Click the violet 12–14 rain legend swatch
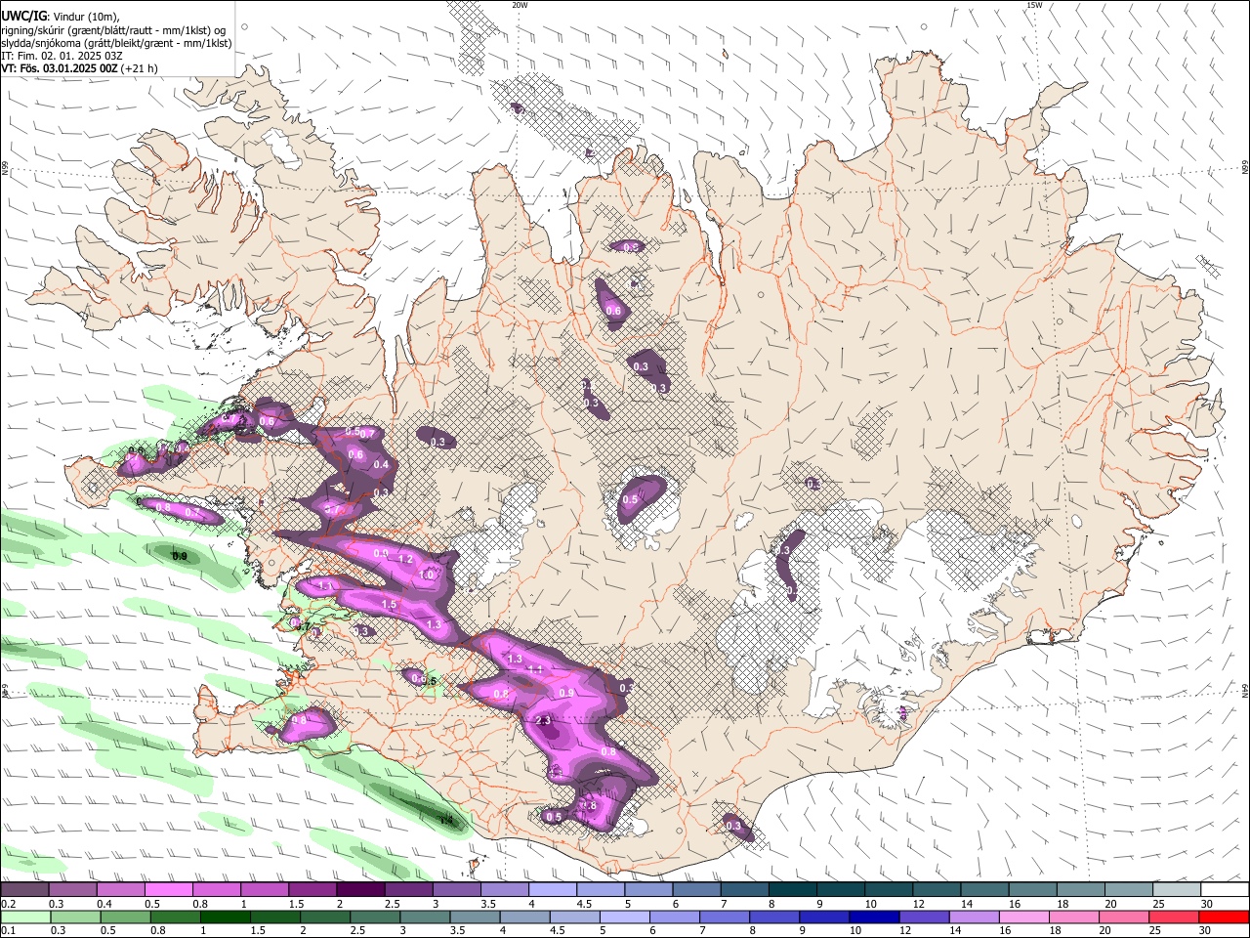The image size is (1250, 938). click(924, 917)
